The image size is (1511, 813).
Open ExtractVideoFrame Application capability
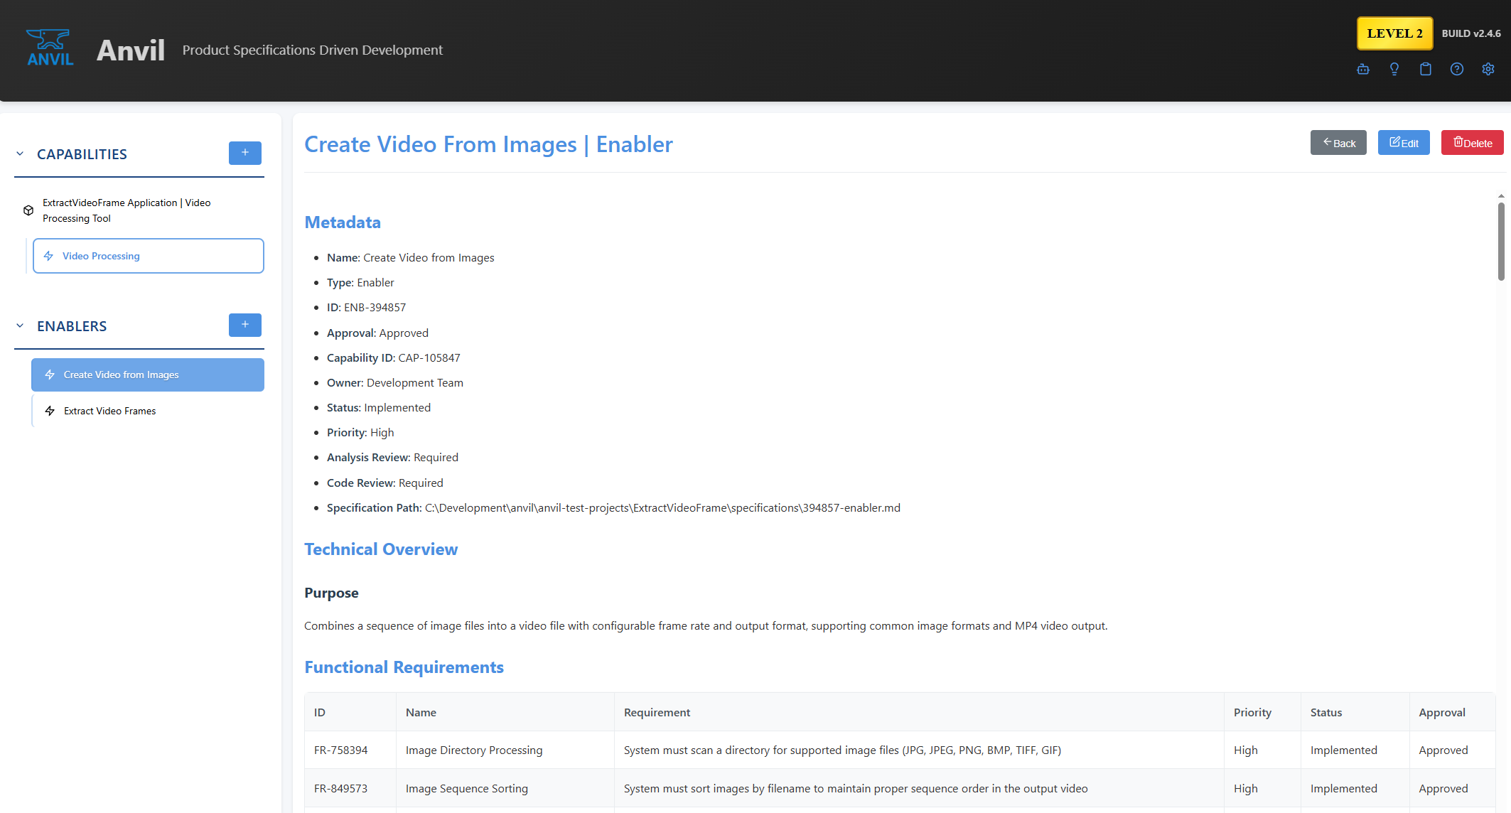(x=127, y=210)
